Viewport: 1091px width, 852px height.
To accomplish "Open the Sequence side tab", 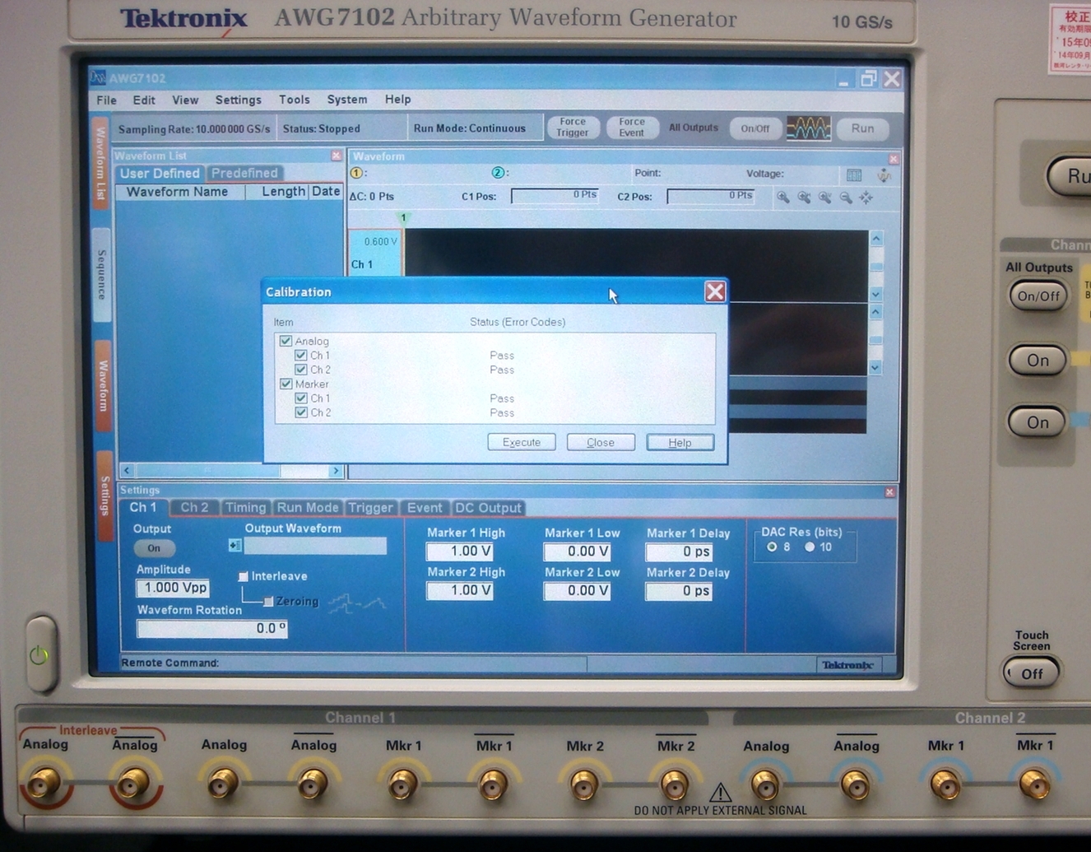I will (x=102, y=275).
